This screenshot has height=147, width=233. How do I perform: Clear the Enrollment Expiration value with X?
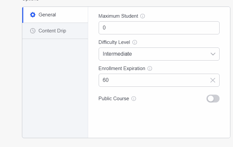(213, 80)
